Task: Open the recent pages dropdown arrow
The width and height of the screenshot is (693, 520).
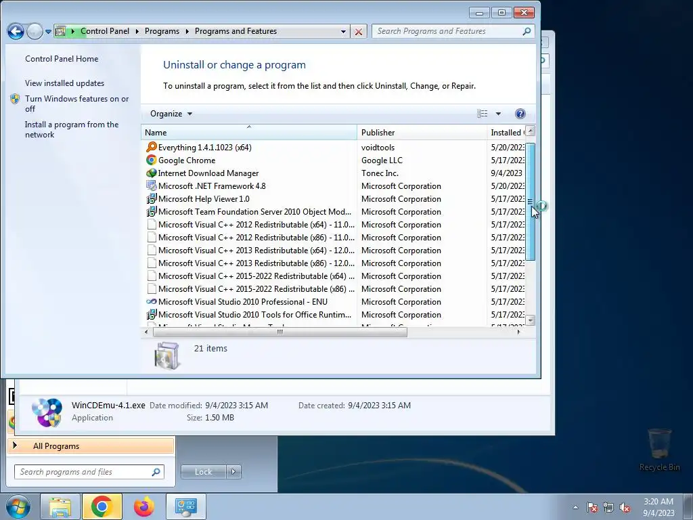Action: tap(48, 31)
